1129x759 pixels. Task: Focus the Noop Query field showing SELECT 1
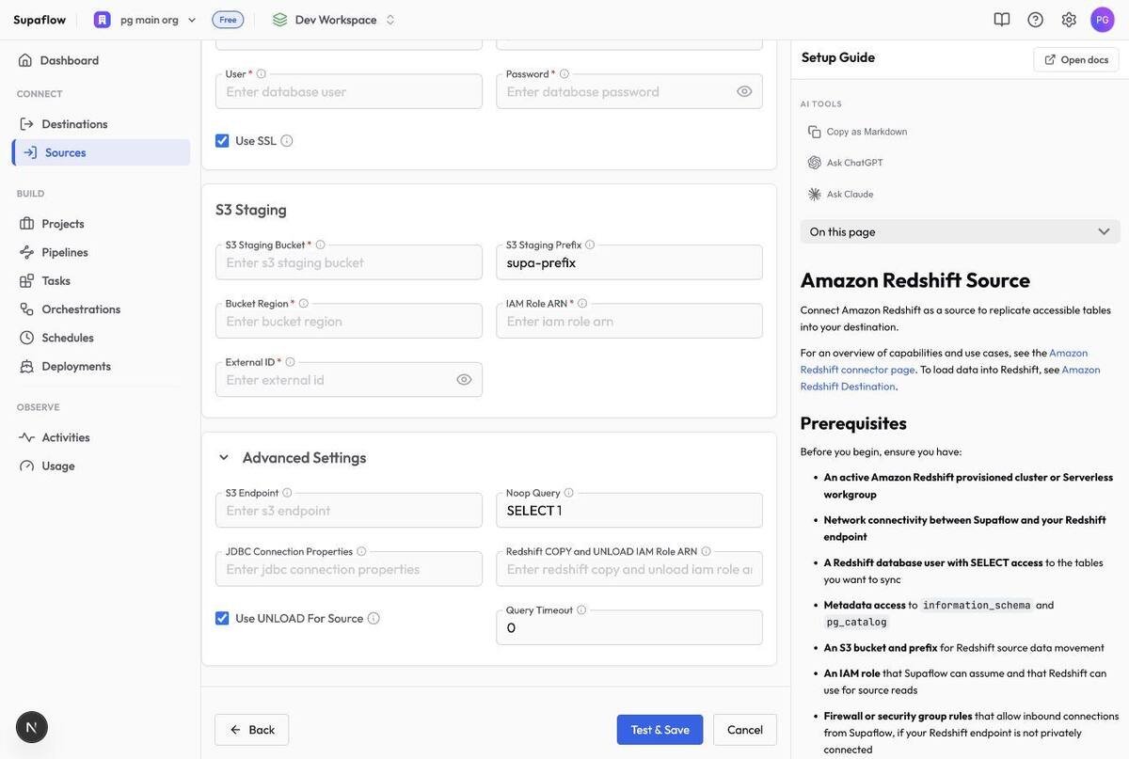click(629, 511)
